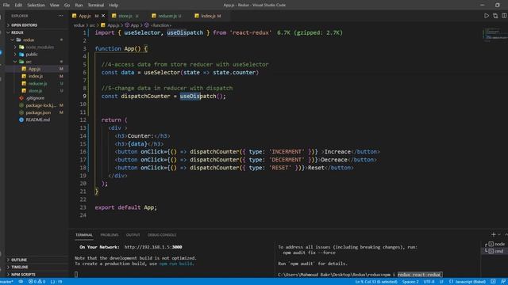Screen dimensions: 508x285
Task: Open the Go menu
Action: coord(67,6)
